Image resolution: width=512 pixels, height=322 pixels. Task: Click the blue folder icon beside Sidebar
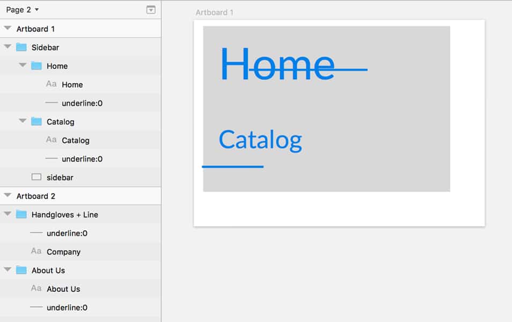(x=21, y=47)
